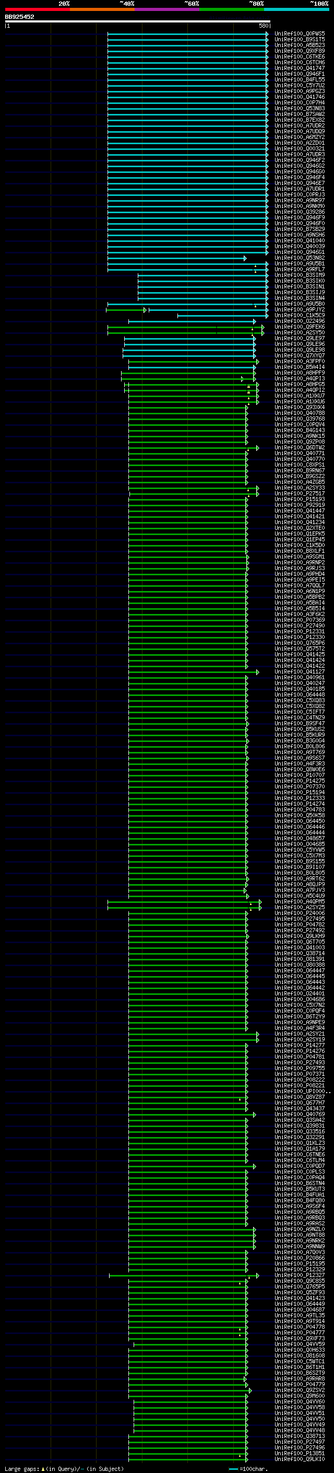Viewport: 334px width, 1473px height.
Task: Open hit UniRef100_C5WTC1
Action: coord(299,1361)
